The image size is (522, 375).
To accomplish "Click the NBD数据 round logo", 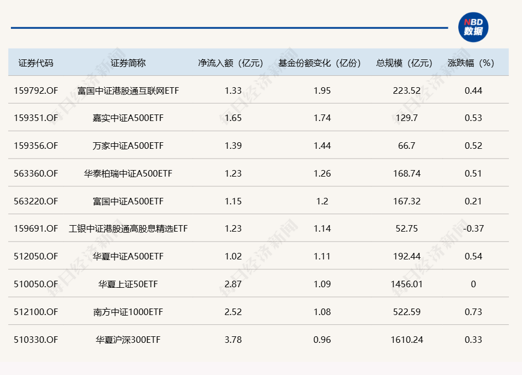I will 473,27.
